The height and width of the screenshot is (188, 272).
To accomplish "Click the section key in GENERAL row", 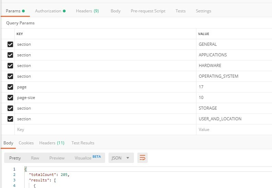I will point(105,44).
